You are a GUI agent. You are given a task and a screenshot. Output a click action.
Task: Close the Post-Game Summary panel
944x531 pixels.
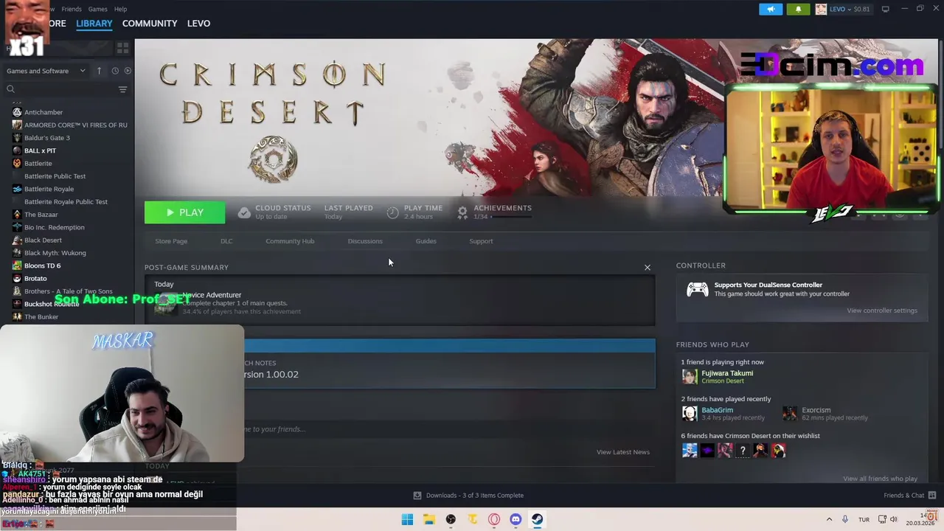coord(648,268)
